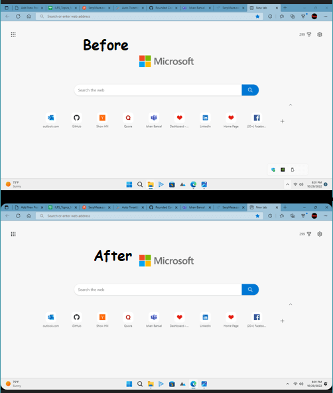The width and height of the screenshot is (333, 393).
Task: Open page settings gear in the Before window
Action: [x=320, y=34]
